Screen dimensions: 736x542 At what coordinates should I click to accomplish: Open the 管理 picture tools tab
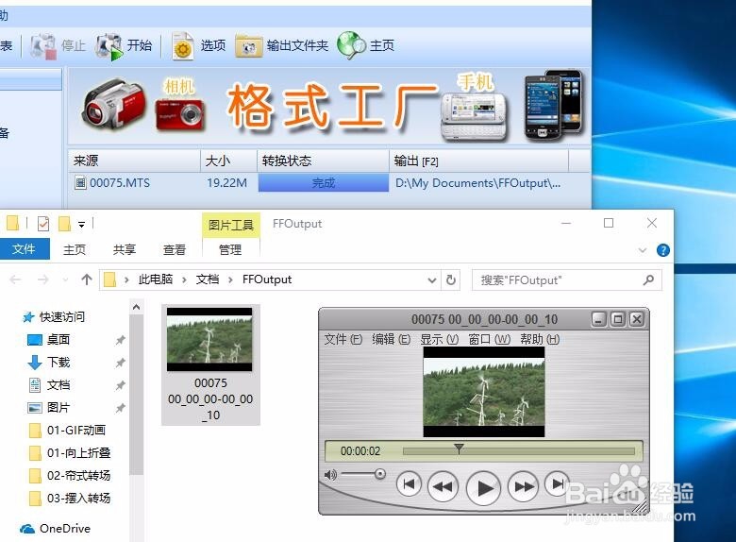coord(230,249)
